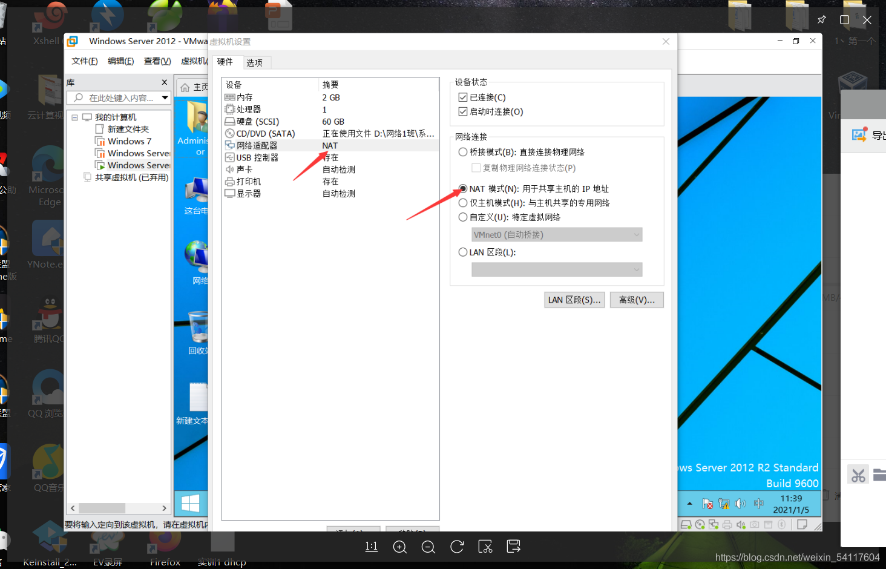The width and height of the screenshot is (886, 569).
Task: Open the crop scissors tool in viewer toolbar
Action: coord(485,547)
